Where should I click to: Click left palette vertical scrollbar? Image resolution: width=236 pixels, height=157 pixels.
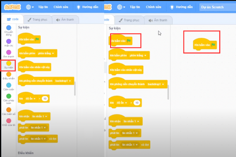coord(75,89)
